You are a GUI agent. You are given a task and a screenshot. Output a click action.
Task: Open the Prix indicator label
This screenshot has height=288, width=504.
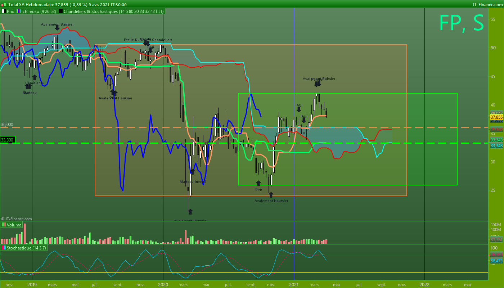pyautogui.click(x=10, y=12)
